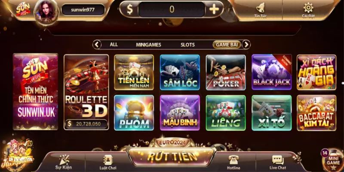Open the Mậu Binh card game
Viewport: 344px width, 172px height.
tap(180, 113)
